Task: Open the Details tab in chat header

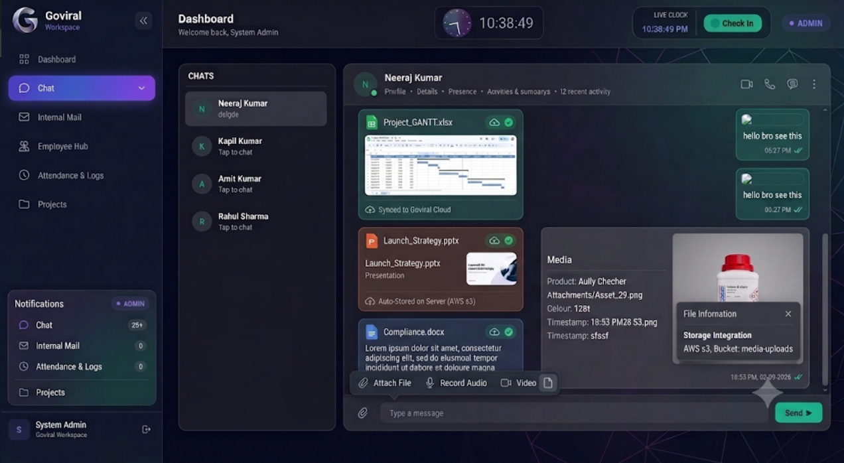Action: point(427,92)
